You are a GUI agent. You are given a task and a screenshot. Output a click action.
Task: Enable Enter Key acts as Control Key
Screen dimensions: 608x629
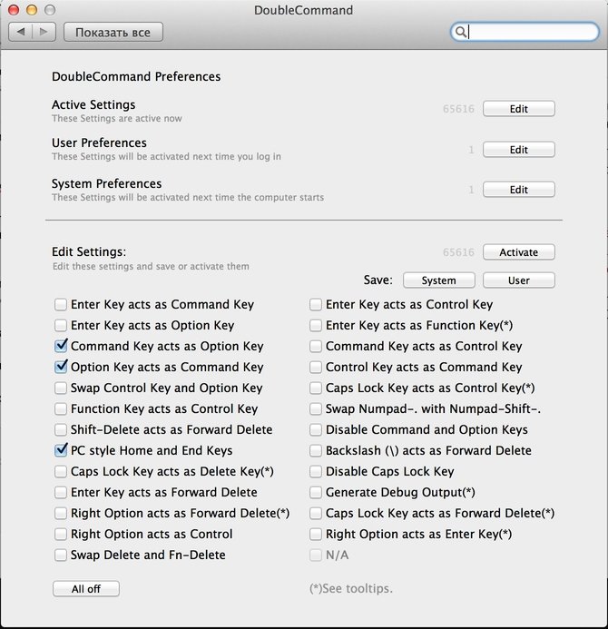tap(316, 304)
